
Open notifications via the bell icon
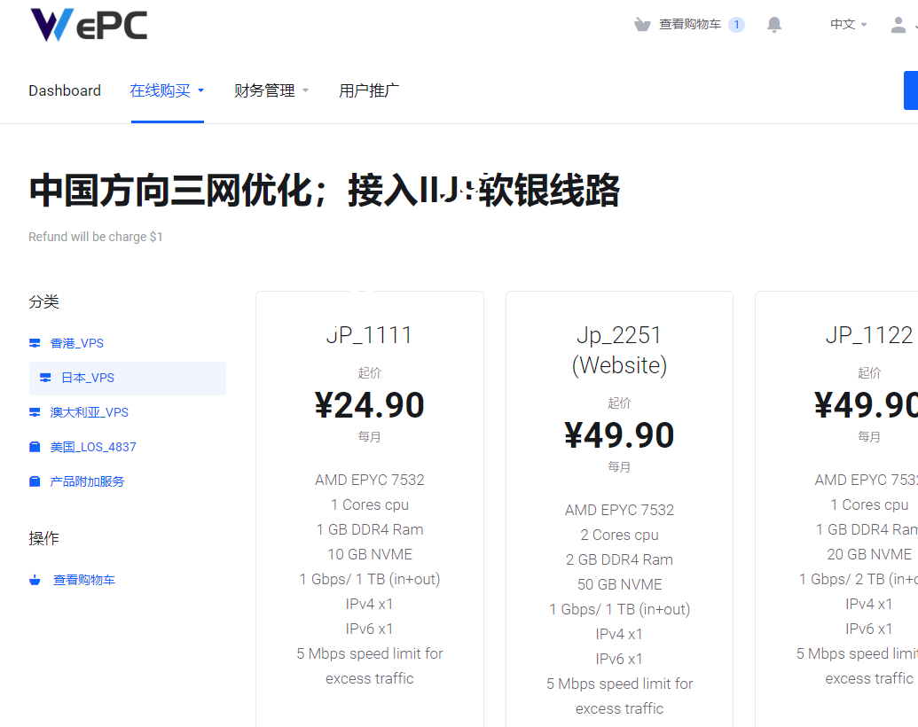tap(773, 24)
